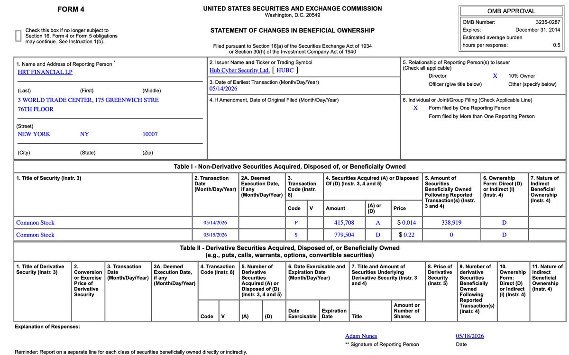The width and height of the screenshot is (569, 355).
Task: Select the HUBC ticker symbol
Action: tap(285, 70)
